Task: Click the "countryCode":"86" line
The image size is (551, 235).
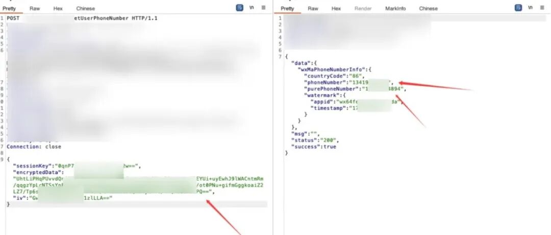Action: point(334,76)
